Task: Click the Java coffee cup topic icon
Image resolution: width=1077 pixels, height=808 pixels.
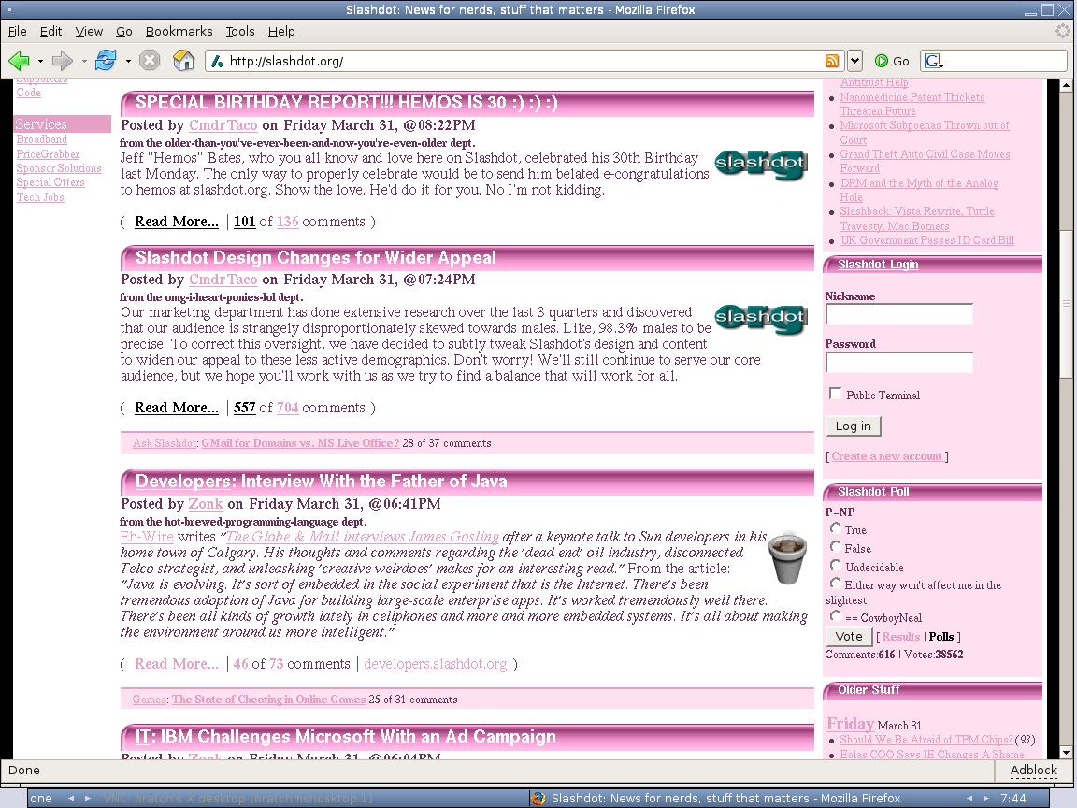Action: [787, 557]
